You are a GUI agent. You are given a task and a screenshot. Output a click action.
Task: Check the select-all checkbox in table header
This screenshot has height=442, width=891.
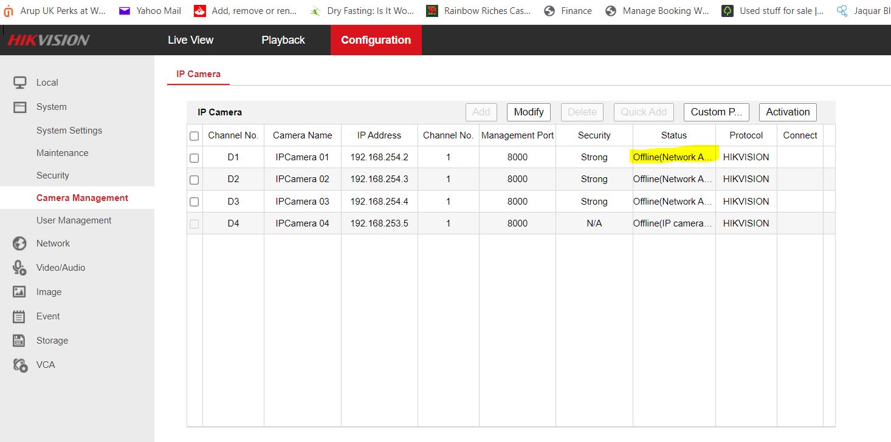(x=194, y=136)
